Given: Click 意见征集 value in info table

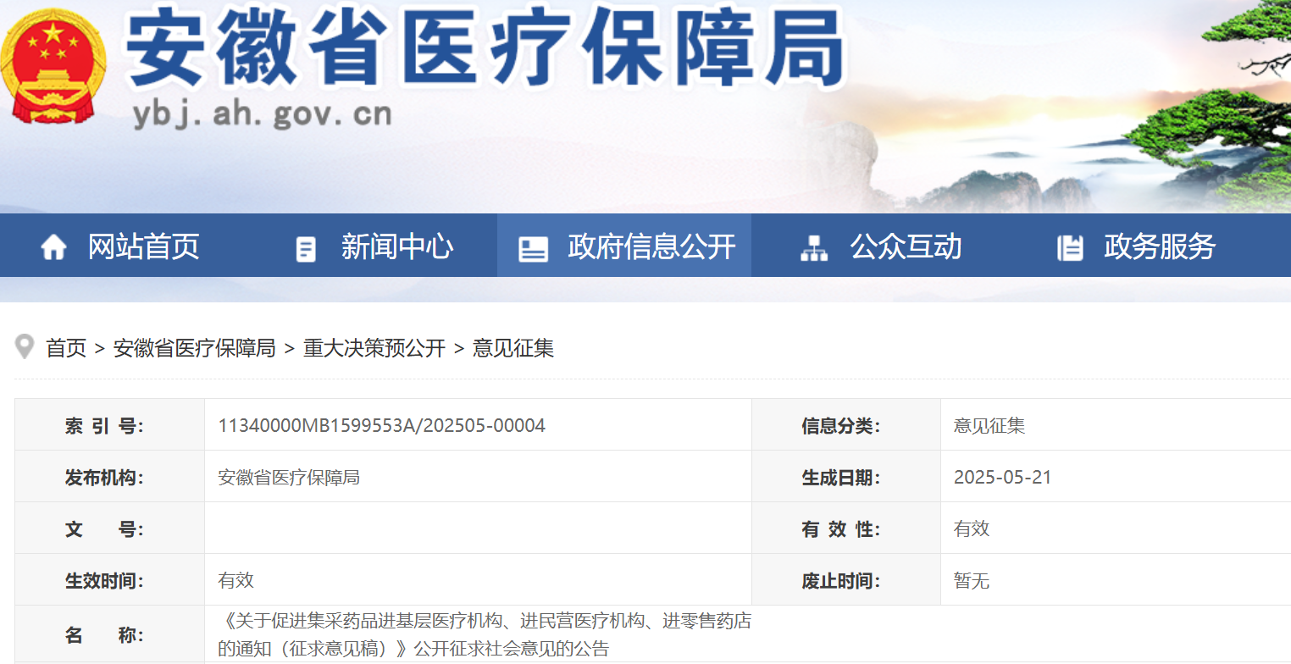Looking at the screenshot, I should 989,426.
